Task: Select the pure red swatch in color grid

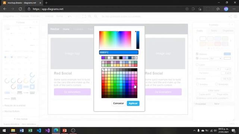Action: point(103,84)
